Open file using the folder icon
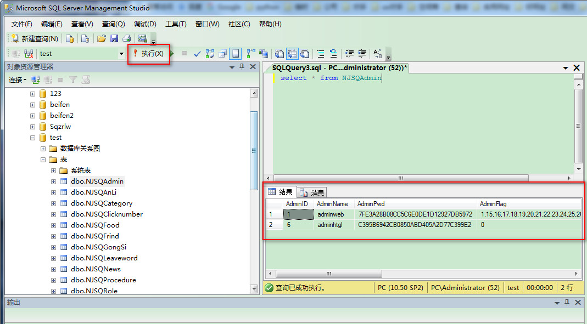The height and width of the screenshot is (324, 587). coord(101,38)
